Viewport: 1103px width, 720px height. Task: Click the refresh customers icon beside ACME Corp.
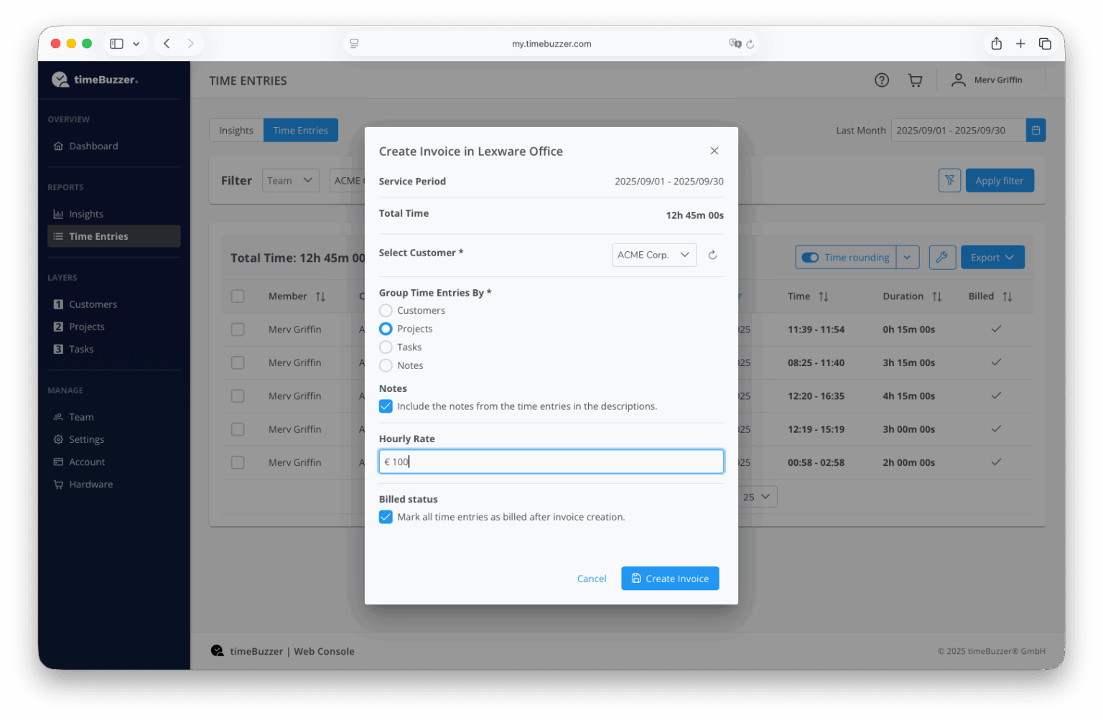(712, 255)
